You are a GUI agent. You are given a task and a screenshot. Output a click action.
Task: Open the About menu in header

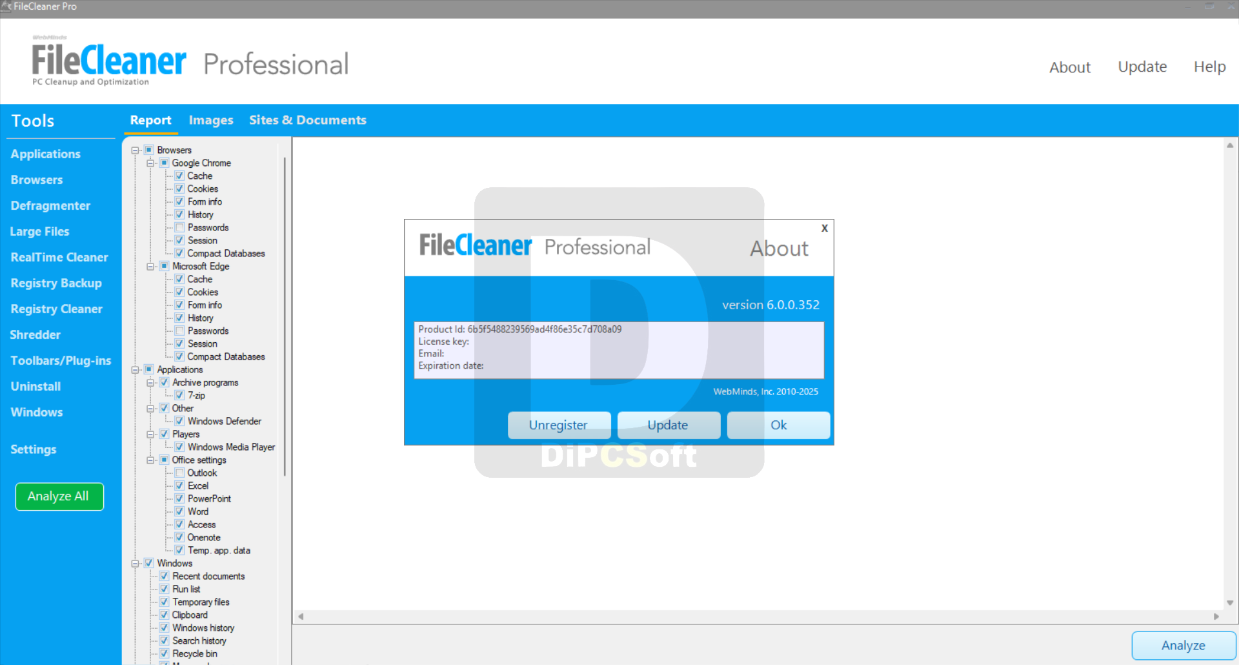[1069, 67]
